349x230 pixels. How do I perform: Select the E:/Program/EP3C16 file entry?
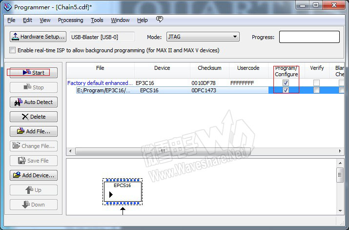[103, 90]
